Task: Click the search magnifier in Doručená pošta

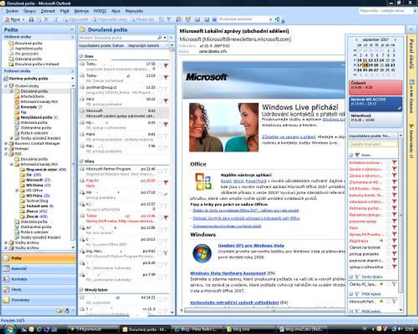Action: pos(159,38)
